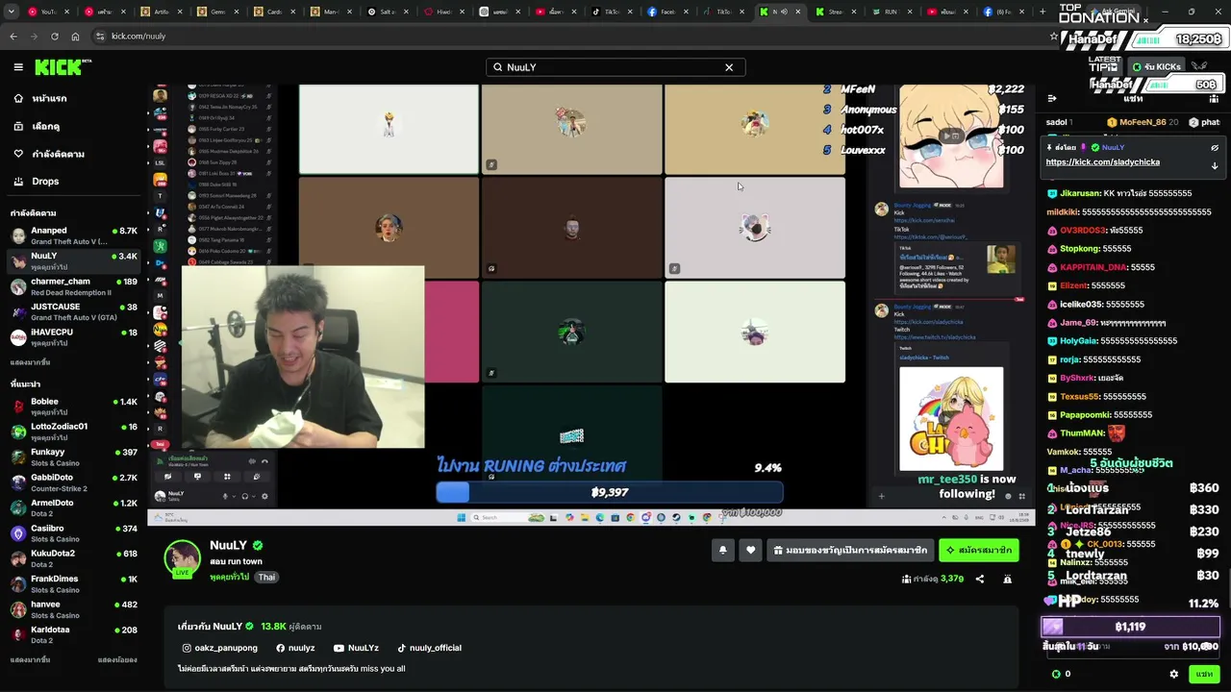Open chat viewers list icon
Image resolution: width=1231 pixels, height=692 pixels.
click(1215, 99)
